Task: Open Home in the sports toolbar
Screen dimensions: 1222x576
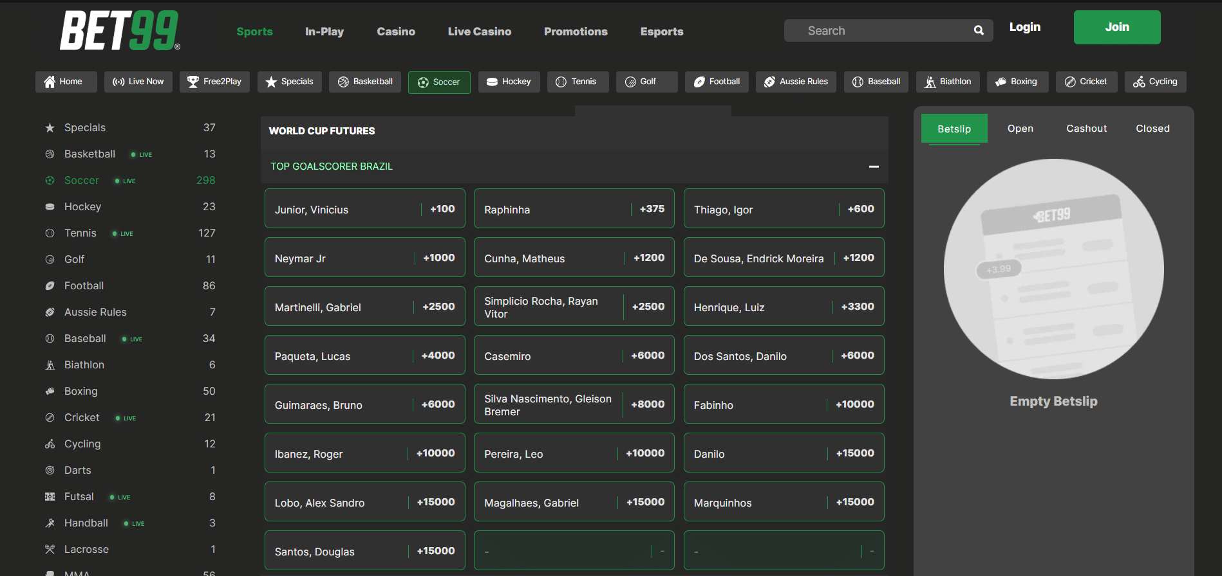Action: (x=66, y=82)
